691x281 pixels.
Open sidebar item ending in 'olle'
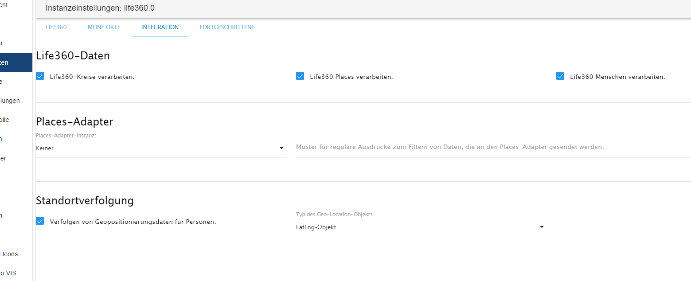(x=5, y=120)
